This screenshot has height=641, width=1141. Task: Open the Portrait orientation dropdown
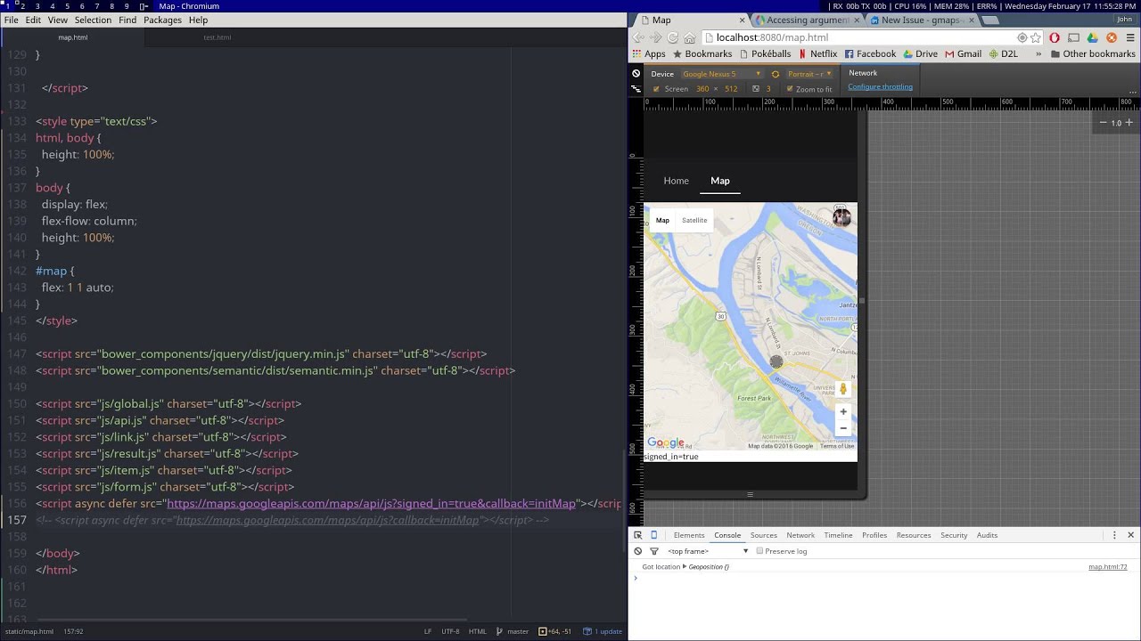809,74
